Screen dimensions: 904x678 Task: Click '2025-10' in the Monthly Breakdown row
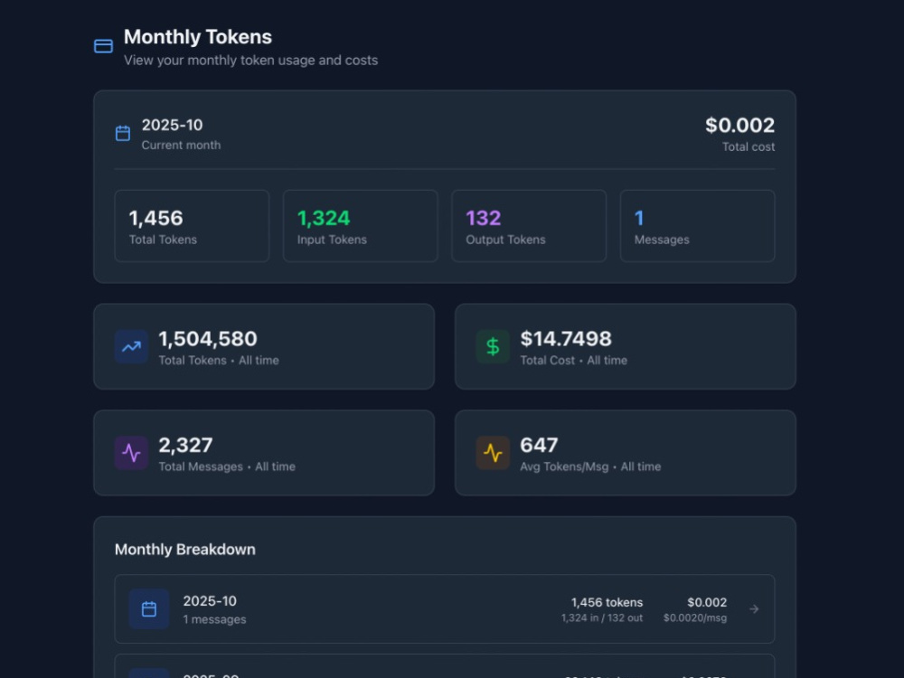210,601
